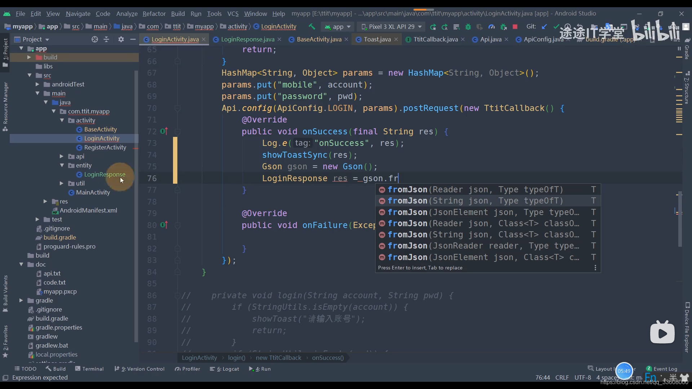Select RegisterActivity in the project tree

105,147
